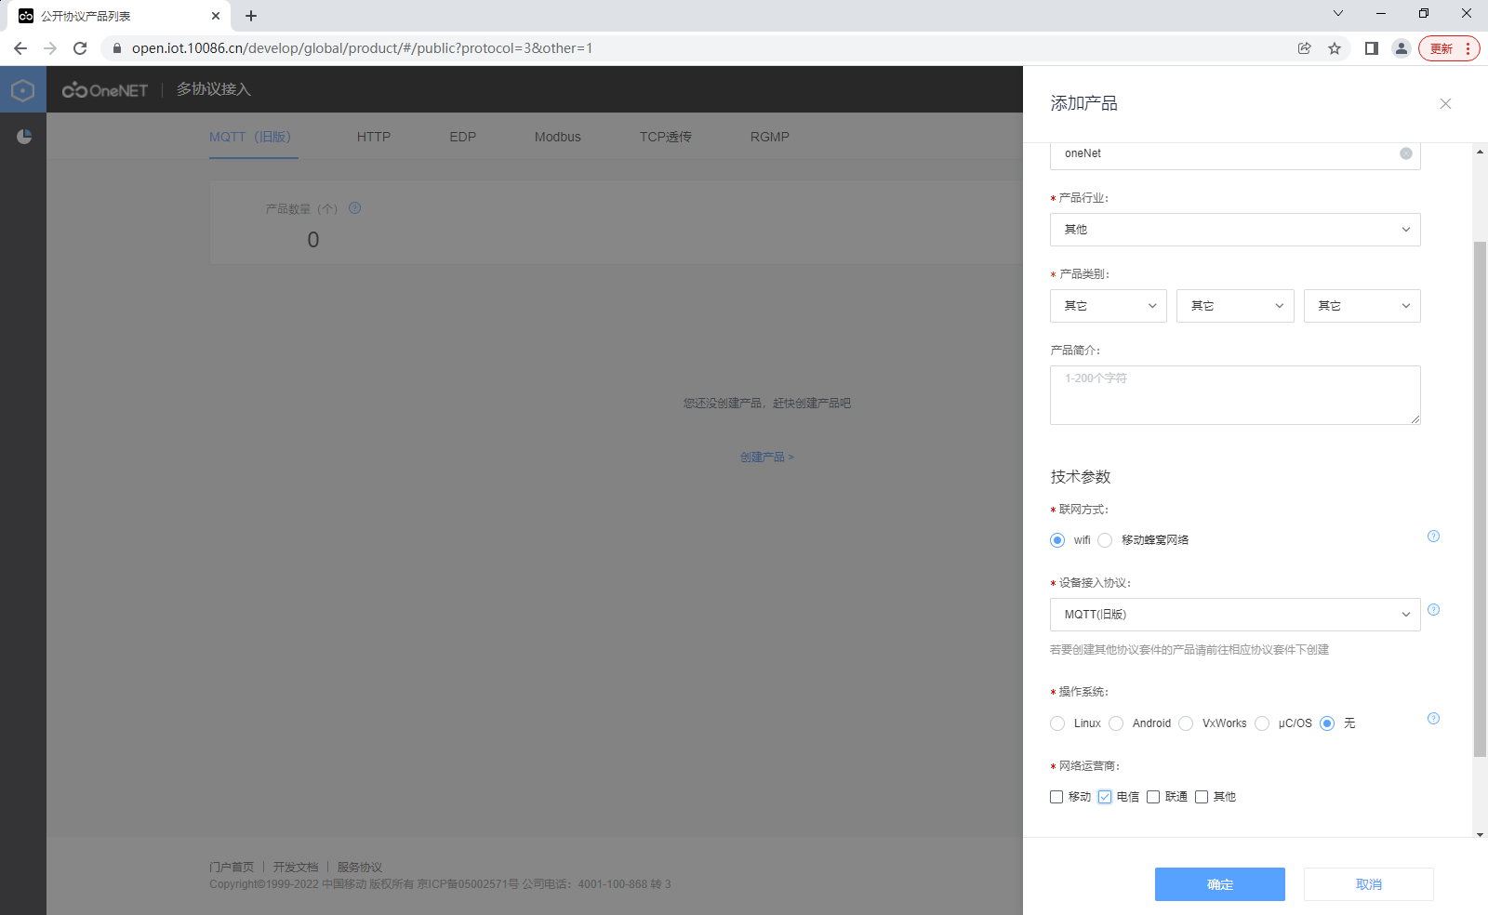Open the browser profile avatar icon
This screenshot has width=1488, height=915.
[x=1401, y=48]
